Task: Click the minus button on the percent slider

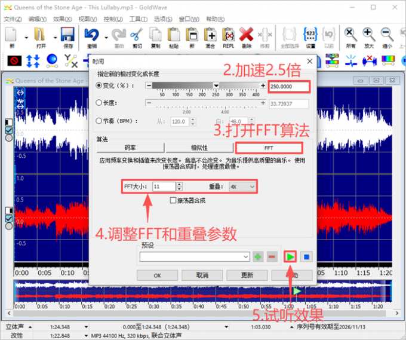Action: coord(149,85)
